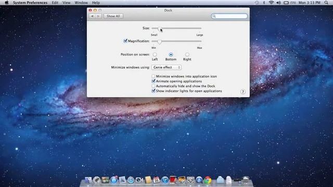The image size is (333, 187).
Task: Launch Google Chrome icon in Dock
Action: point(208,180)
